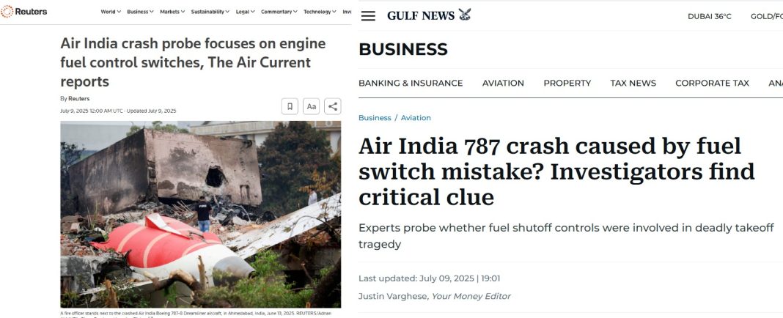Open the Aa text size options

[x=312, y=106]
